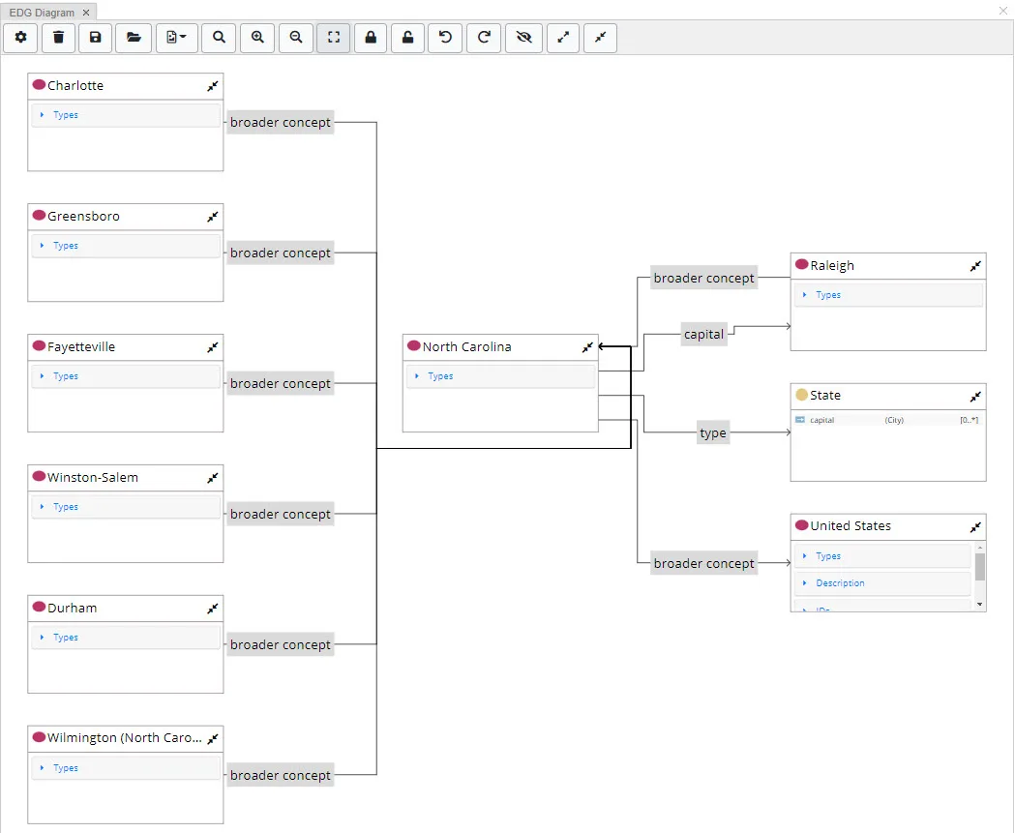The image size is (1015, 833).
Task: Collapse the Raleigh node using its arrows icon
Action: (975, 266)
